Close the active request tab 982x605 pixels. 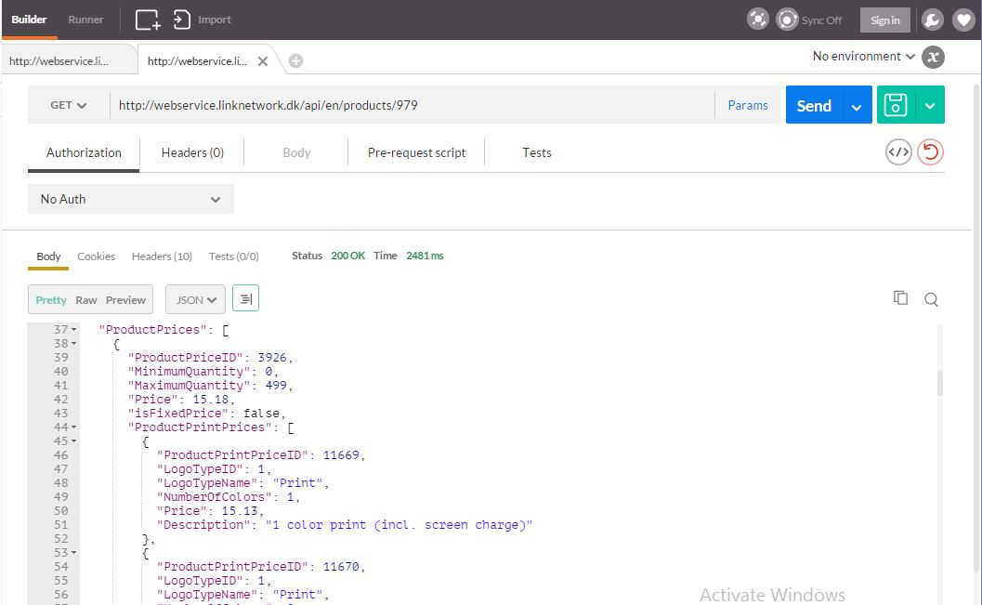[x=263, y=60]
